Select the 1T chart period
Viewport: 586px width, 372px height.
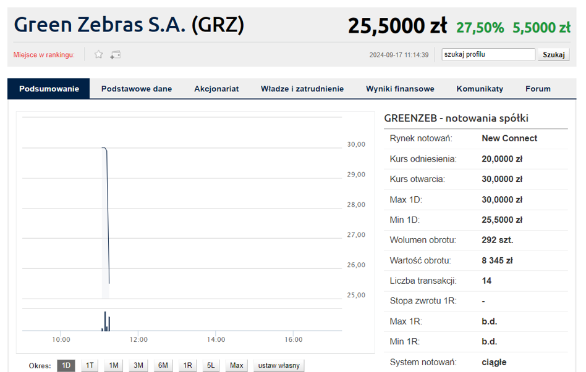(90, 365)
